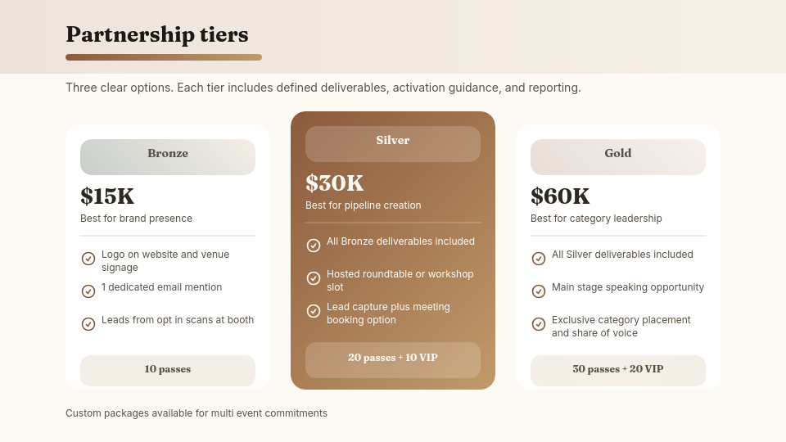Click the Custom packages footnote text
Viewport: 786px width, 442px height.
(x=196, y=413)
